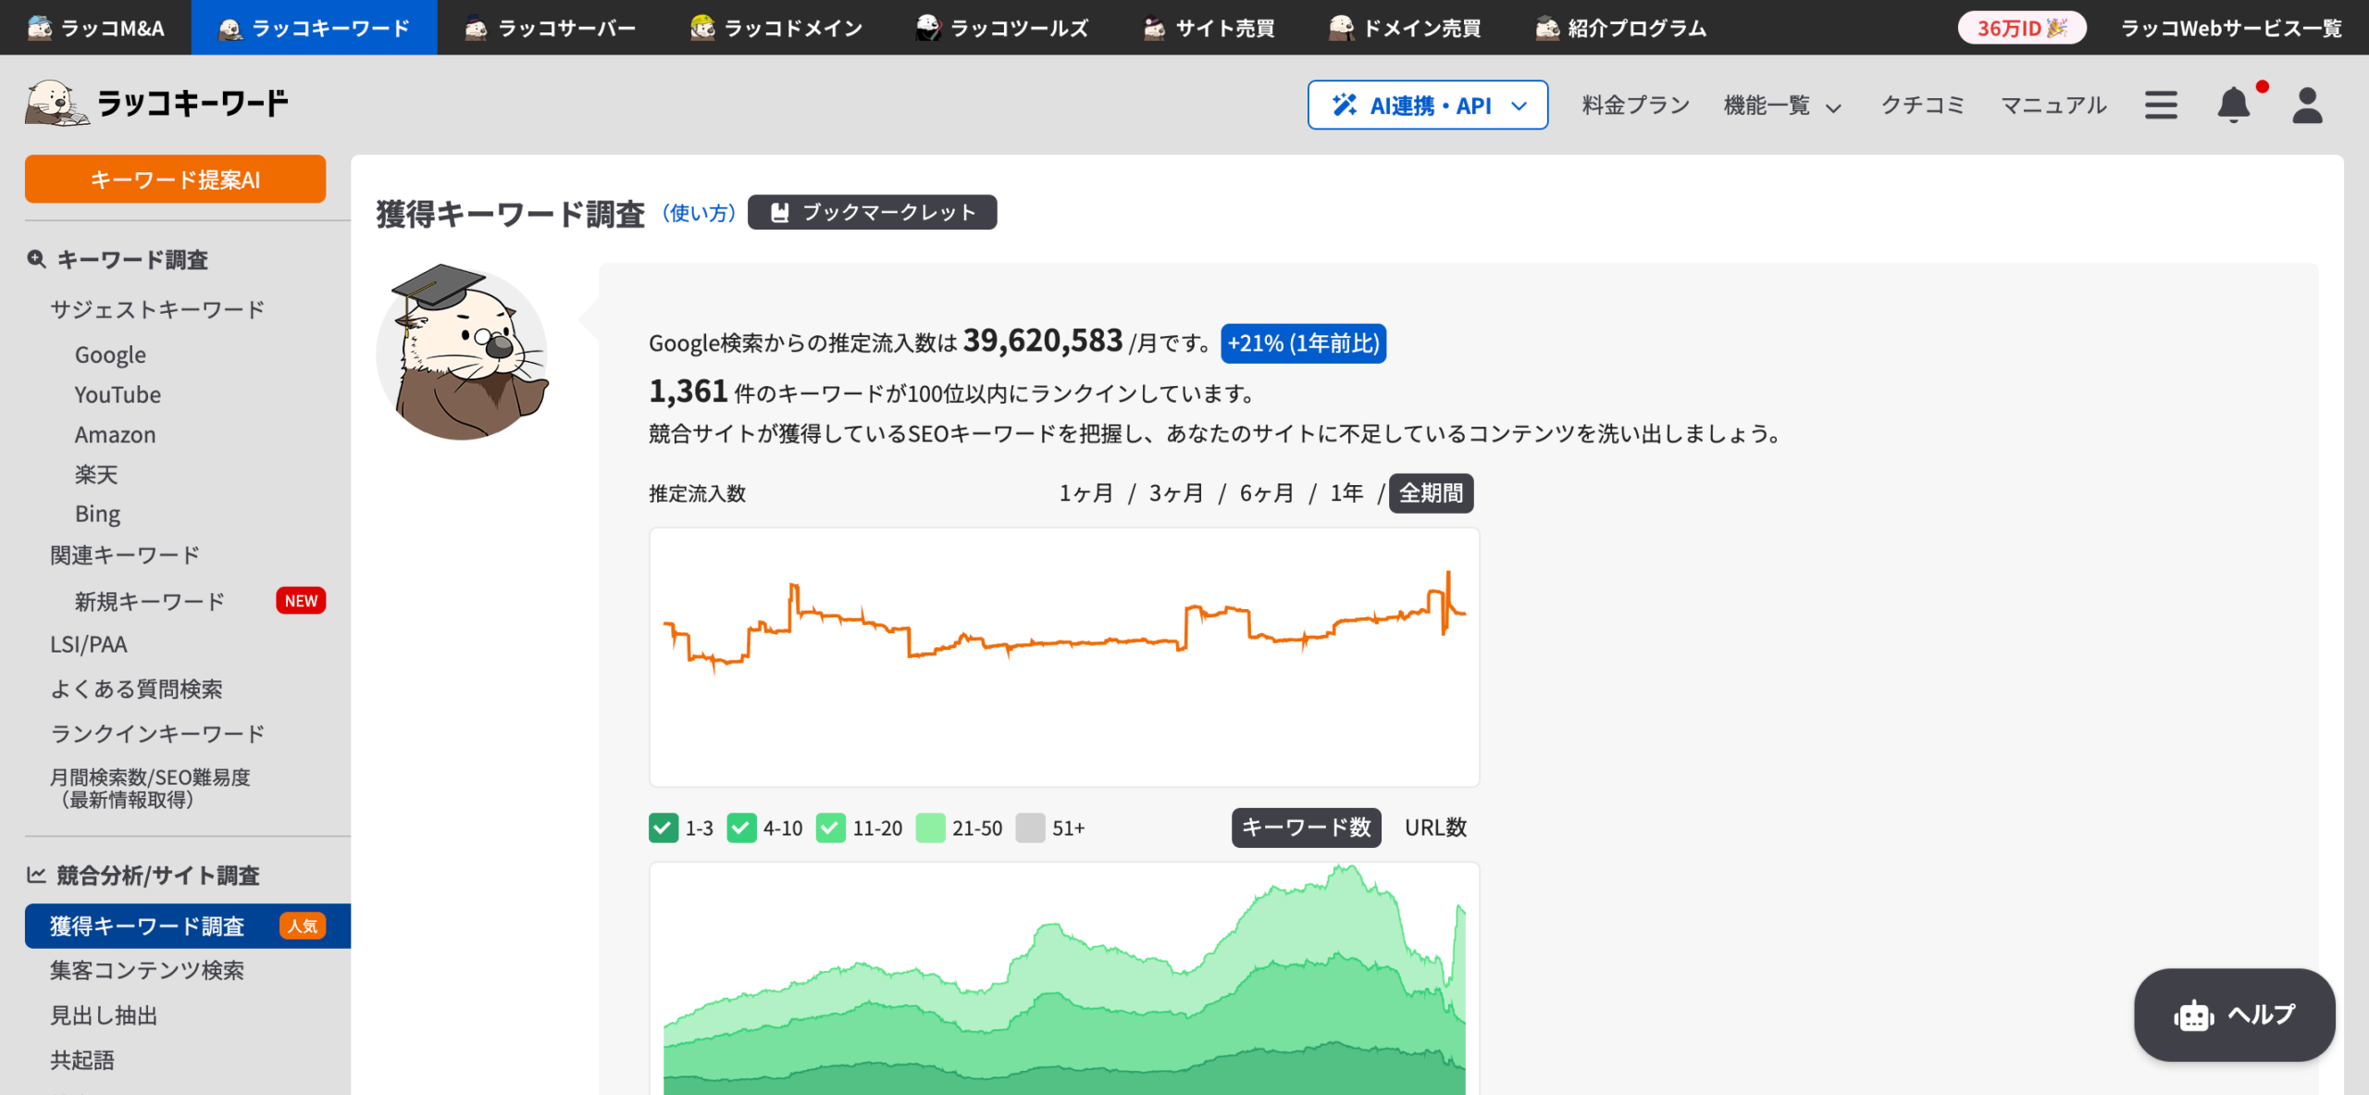The height and width of the screenshot is (1095, 2369).
Task: Open サジェストキーワード in sidebar
Action: 157,309
